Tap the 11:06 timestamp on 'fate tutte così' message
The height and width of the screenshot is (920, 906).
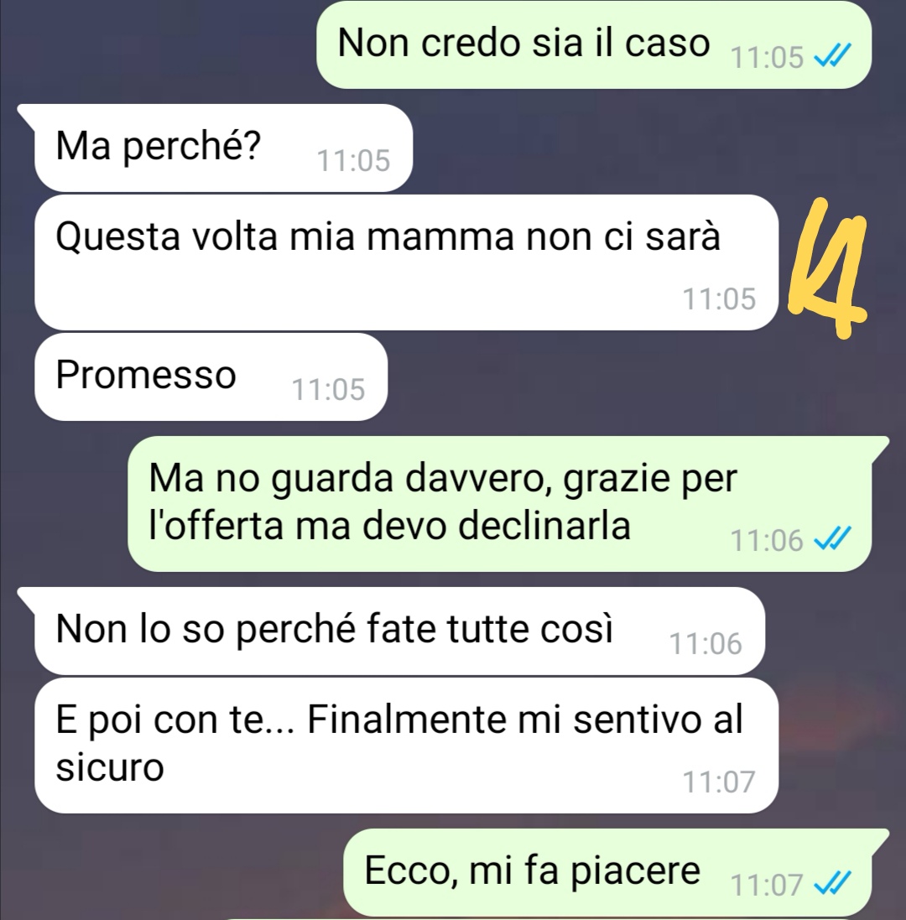tap(706, 643)
